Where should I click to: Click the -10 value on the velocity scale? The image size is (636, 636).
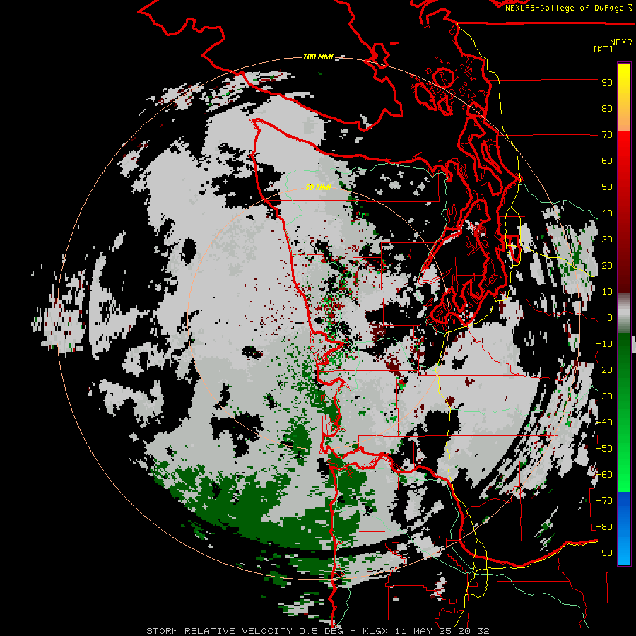click(x=604, y=344)
